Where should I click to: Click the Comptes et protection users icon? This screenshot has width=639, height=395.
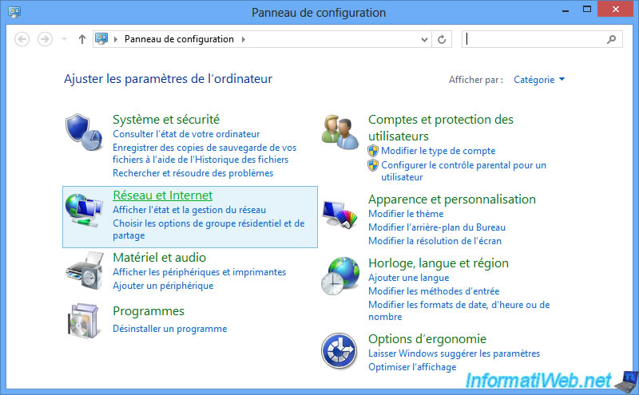tap(340, 132)
